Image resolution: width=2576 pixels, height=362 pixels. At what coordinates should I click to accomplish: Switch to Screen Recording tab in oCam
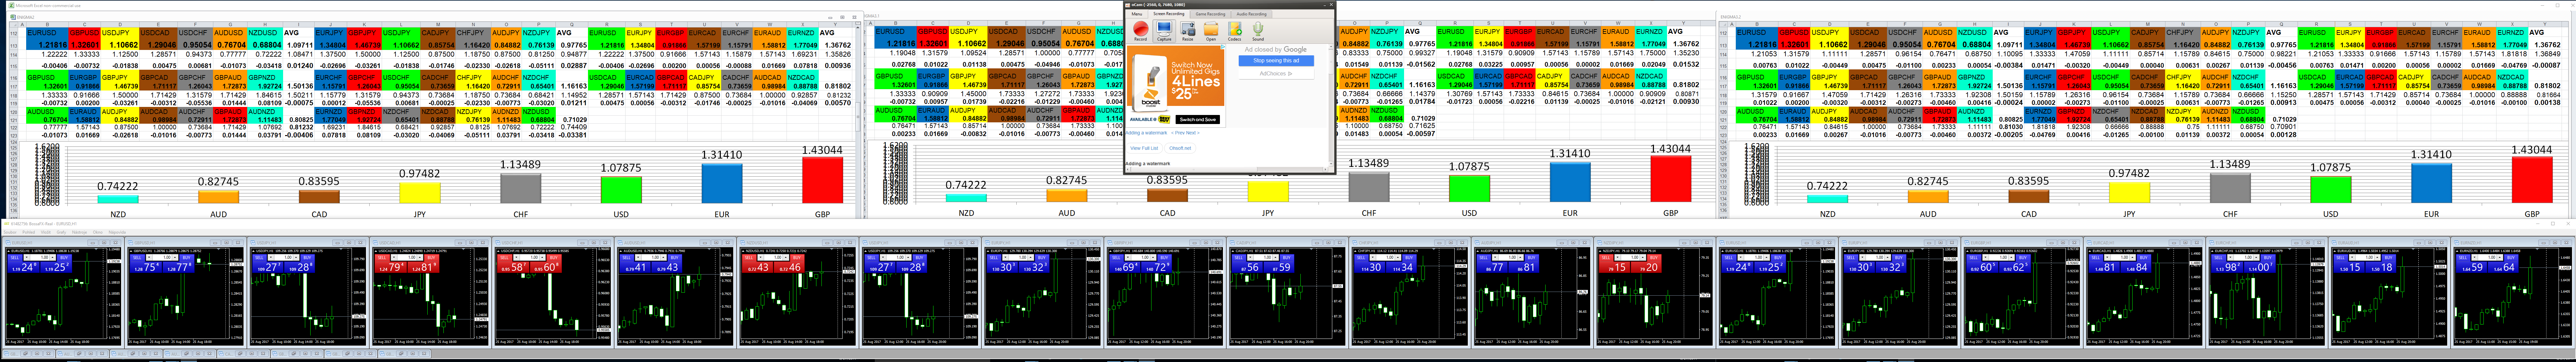(x=1169, y=14)
